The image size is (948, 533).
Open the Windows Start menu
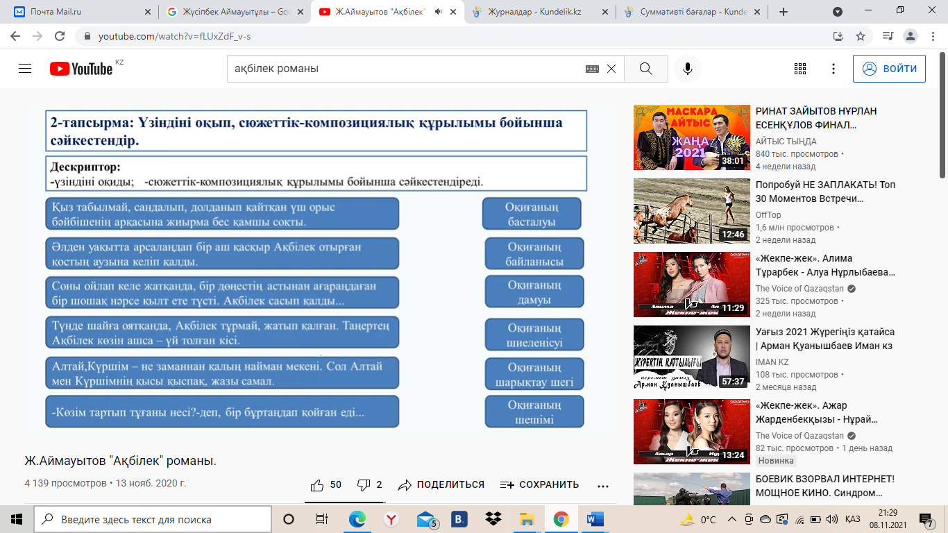(17, 519)
